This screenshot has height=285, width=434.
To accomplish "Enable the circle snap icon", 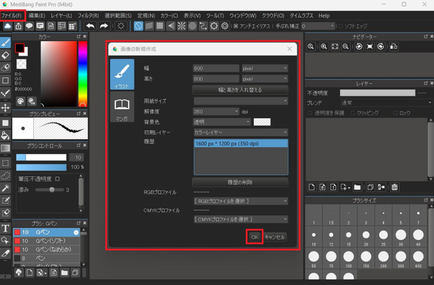I will click(192, 26).
